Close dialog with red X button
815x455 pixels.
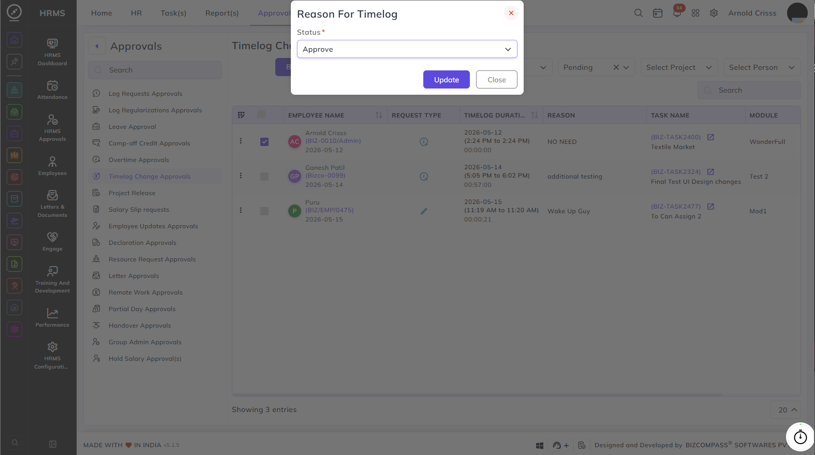pyautogui.click(x=511, y=13)
